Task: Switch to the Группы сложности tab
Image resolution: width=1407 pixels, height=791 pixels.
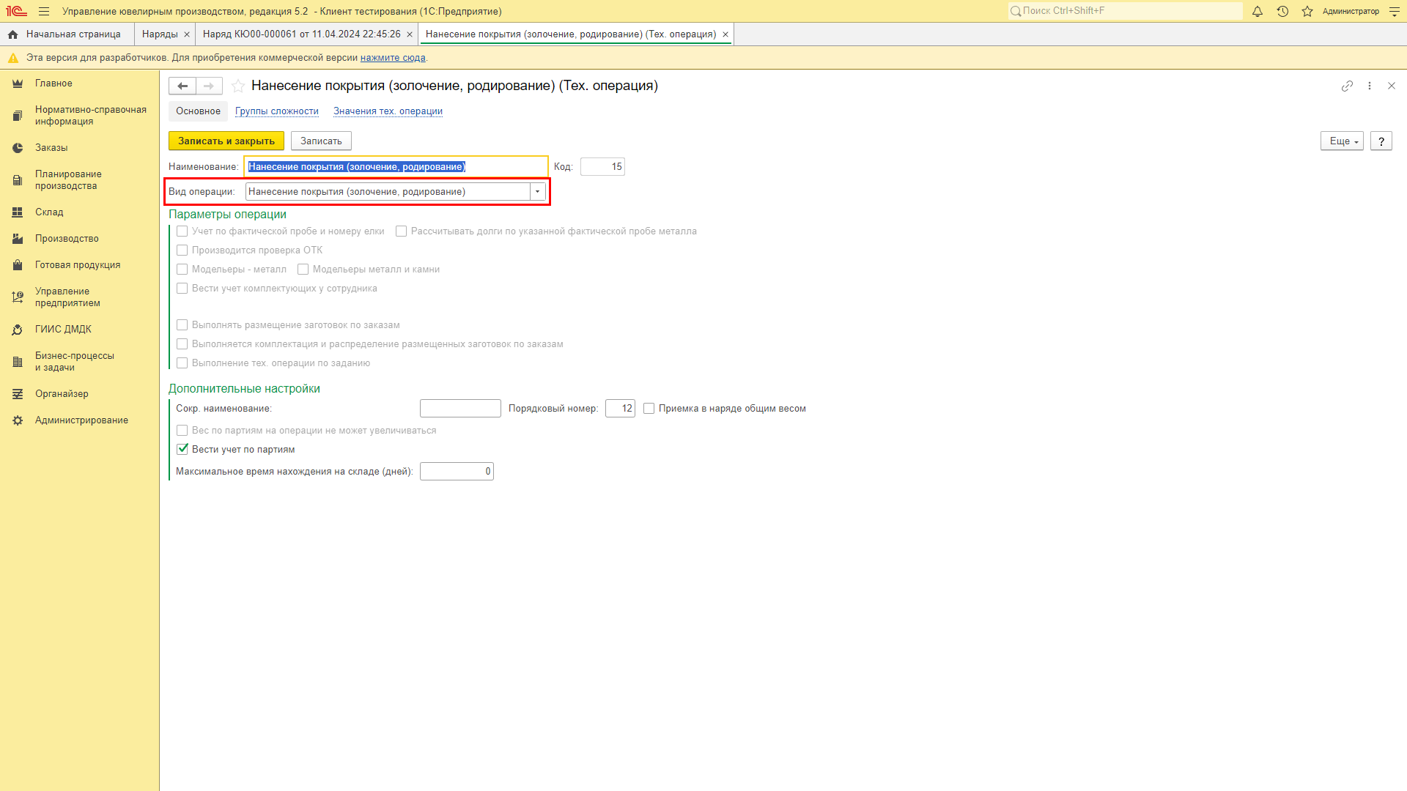Action: coord(276,111)
